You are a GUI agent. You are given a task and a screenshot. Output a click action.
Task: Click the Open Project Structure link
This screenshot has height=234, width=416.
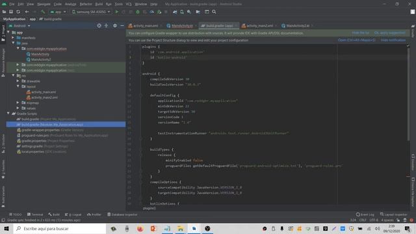click(x=357, y=40)
